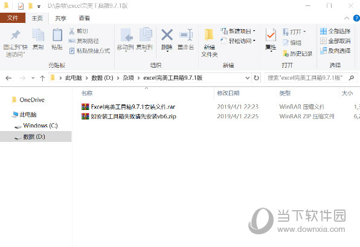Click the Pin to Quick access icon
360x247 pixels.
15,35
